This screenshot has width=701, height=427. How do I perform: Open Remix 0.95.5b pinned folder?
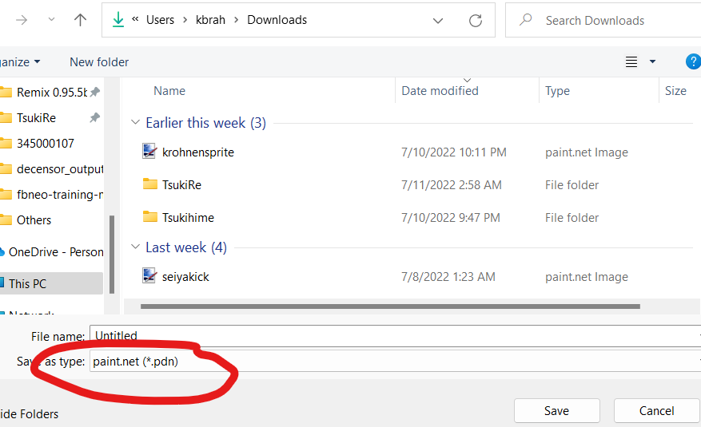pos(51,93)
